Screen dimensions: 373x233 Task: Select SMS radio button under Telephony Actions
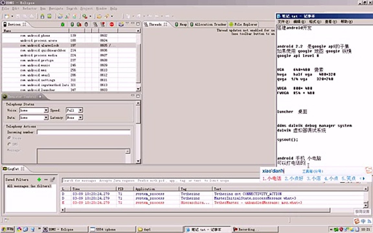click(9, 144)
